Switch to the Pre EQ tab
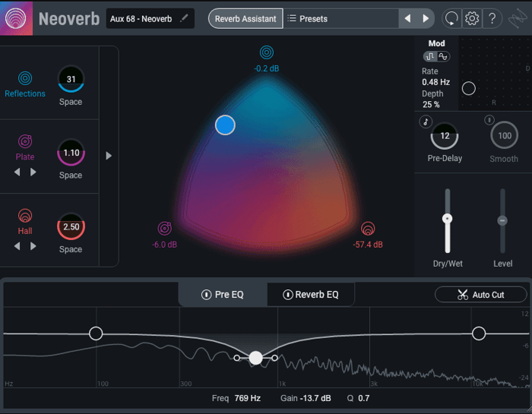The height and width of the screenshot is (414, 532). (x=223, y=294)
